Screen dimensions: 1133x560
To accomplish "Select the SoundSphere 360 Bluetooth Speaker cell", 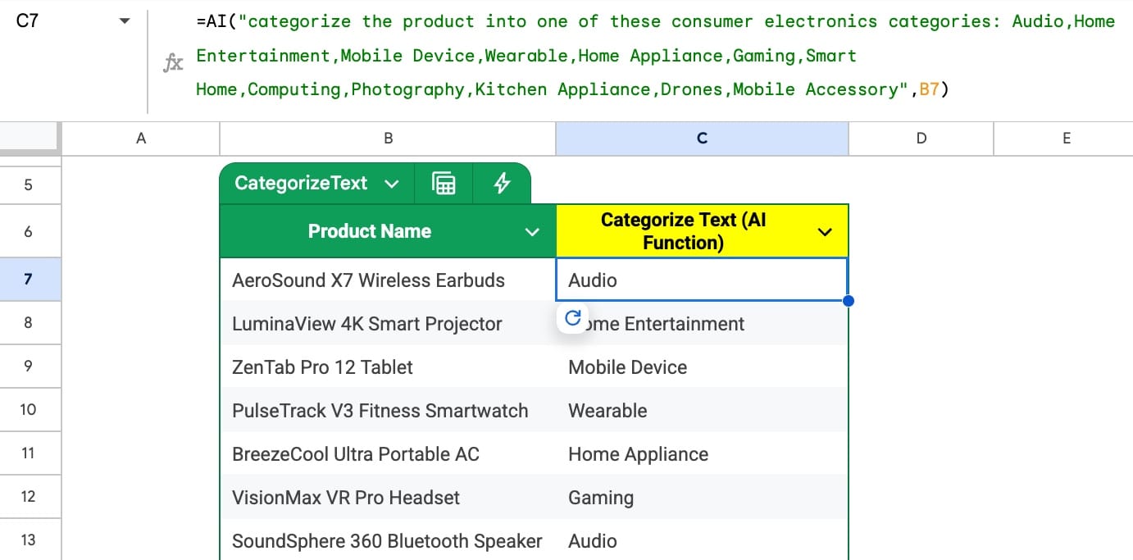I will (386, 540).
